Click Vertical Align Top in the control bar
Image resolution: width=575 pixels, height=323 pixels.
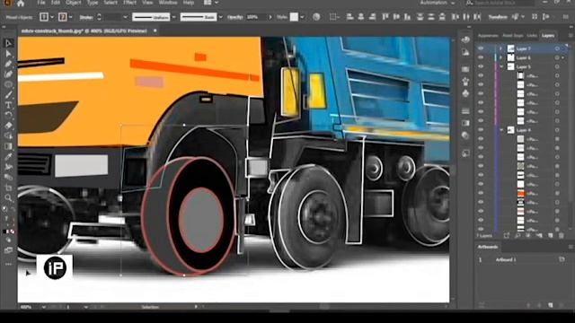point(385,17)
